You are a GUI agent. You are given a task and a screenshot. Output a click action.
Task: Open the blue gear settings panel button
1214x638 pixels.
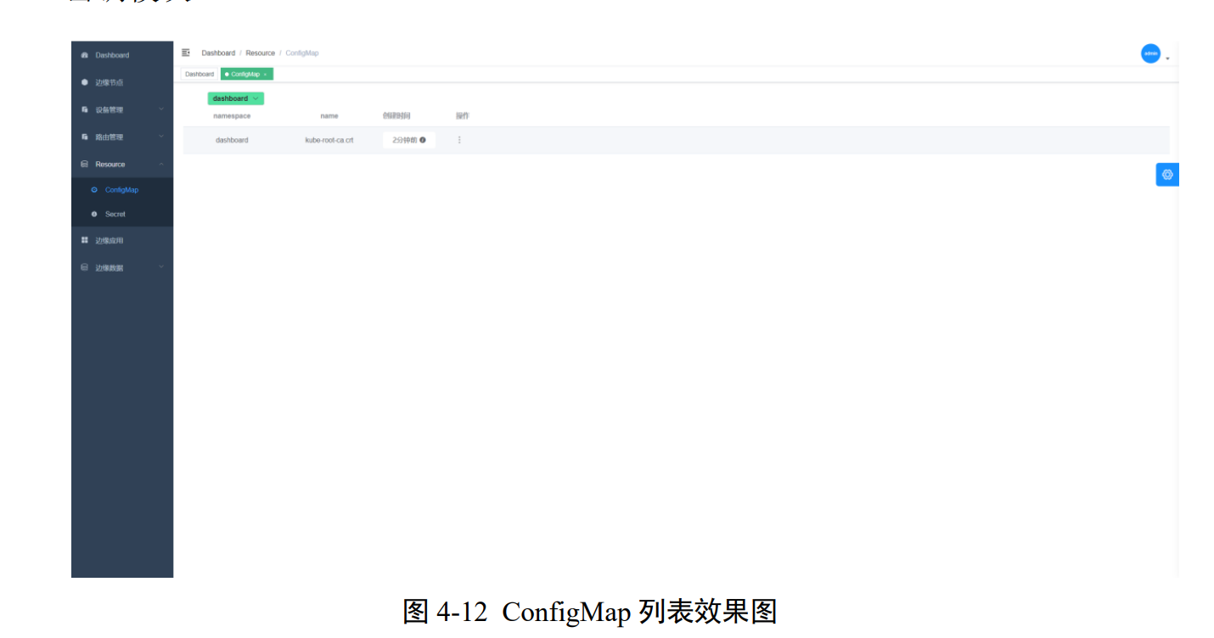tap(1167, 175)
